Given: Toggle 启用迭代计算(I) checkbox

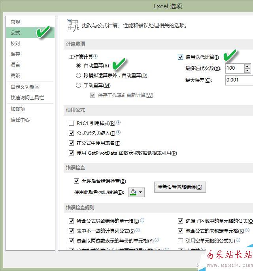Looking at the screenshot, I should pyautogui.click(x=180, y=57).
